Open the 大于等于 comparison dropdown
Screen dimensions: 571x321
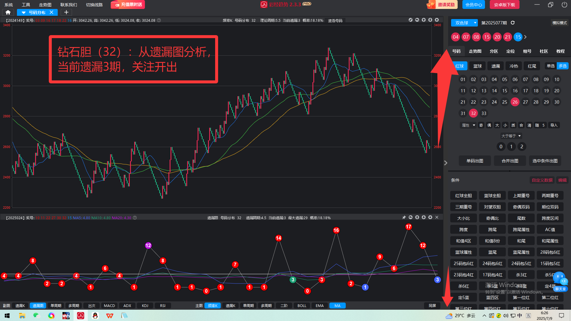tap(511, 136)
